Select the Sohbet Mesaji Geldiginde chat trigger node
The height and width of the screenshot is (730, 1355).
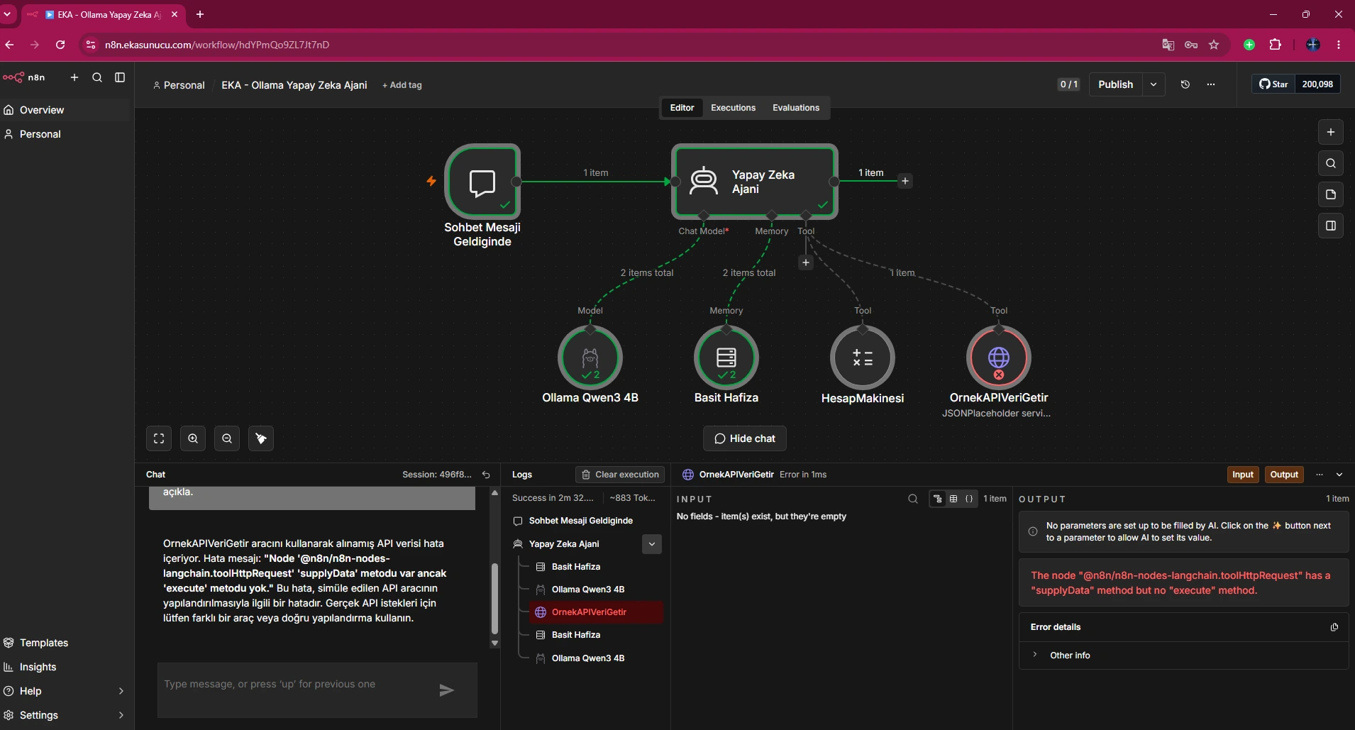coord(482,182)
